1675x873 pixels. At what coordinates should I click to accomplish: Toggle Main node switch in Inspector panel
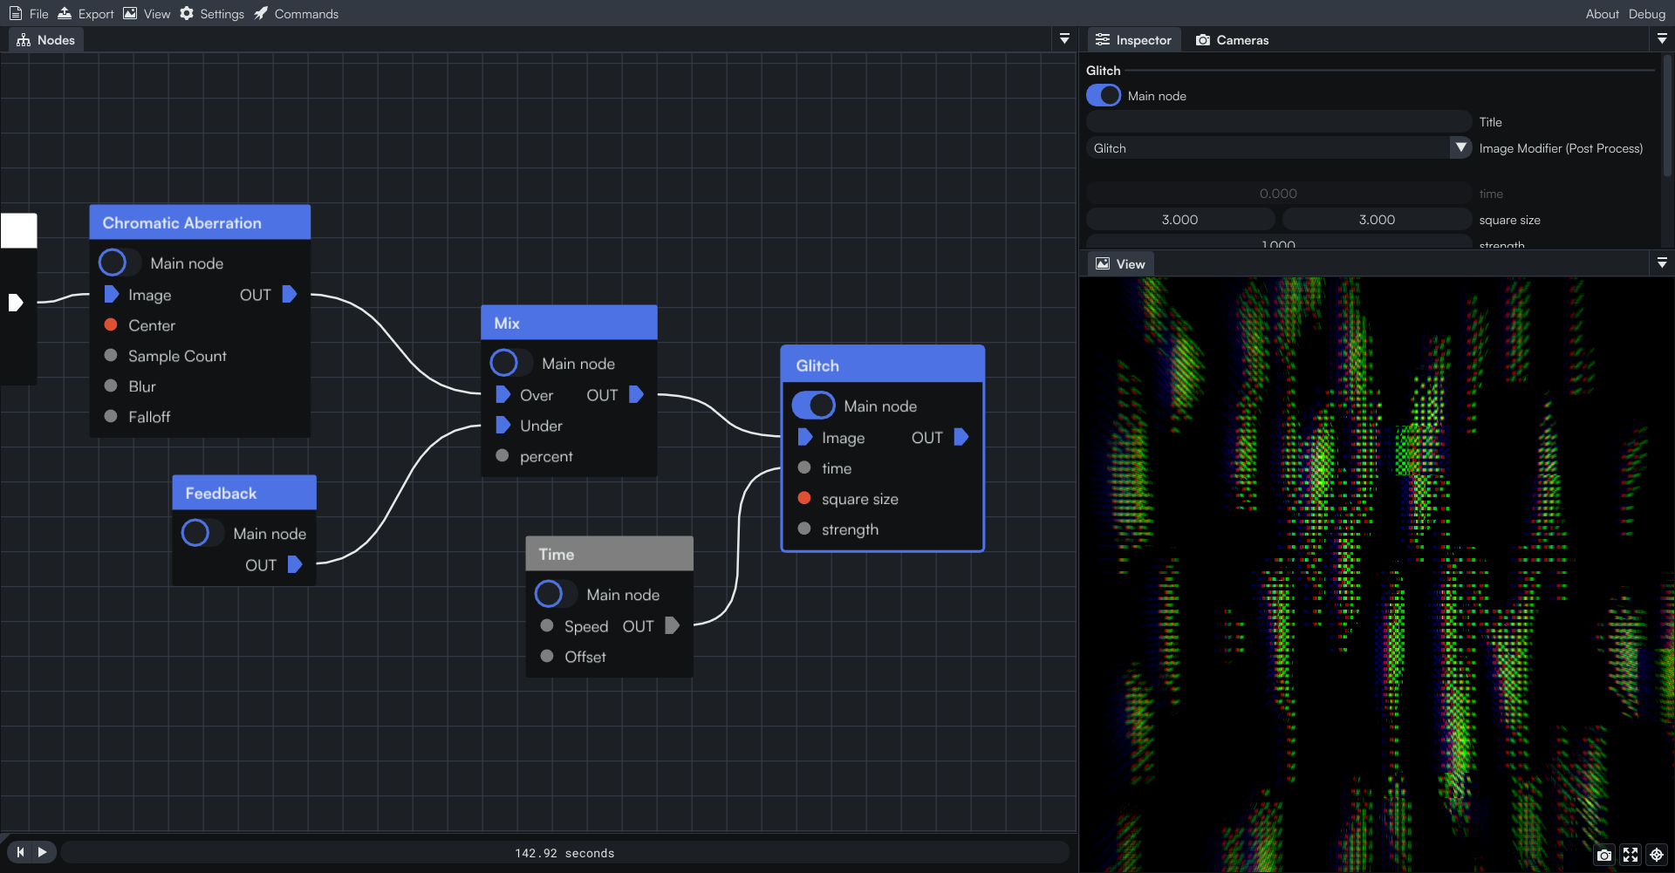(1104, 96)
